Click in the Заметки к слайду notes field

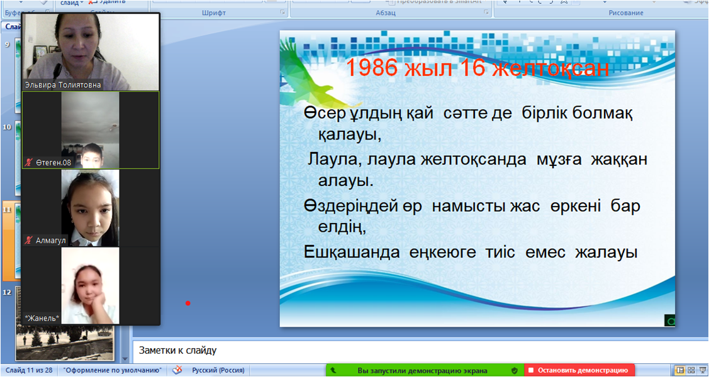pos(415,351)
